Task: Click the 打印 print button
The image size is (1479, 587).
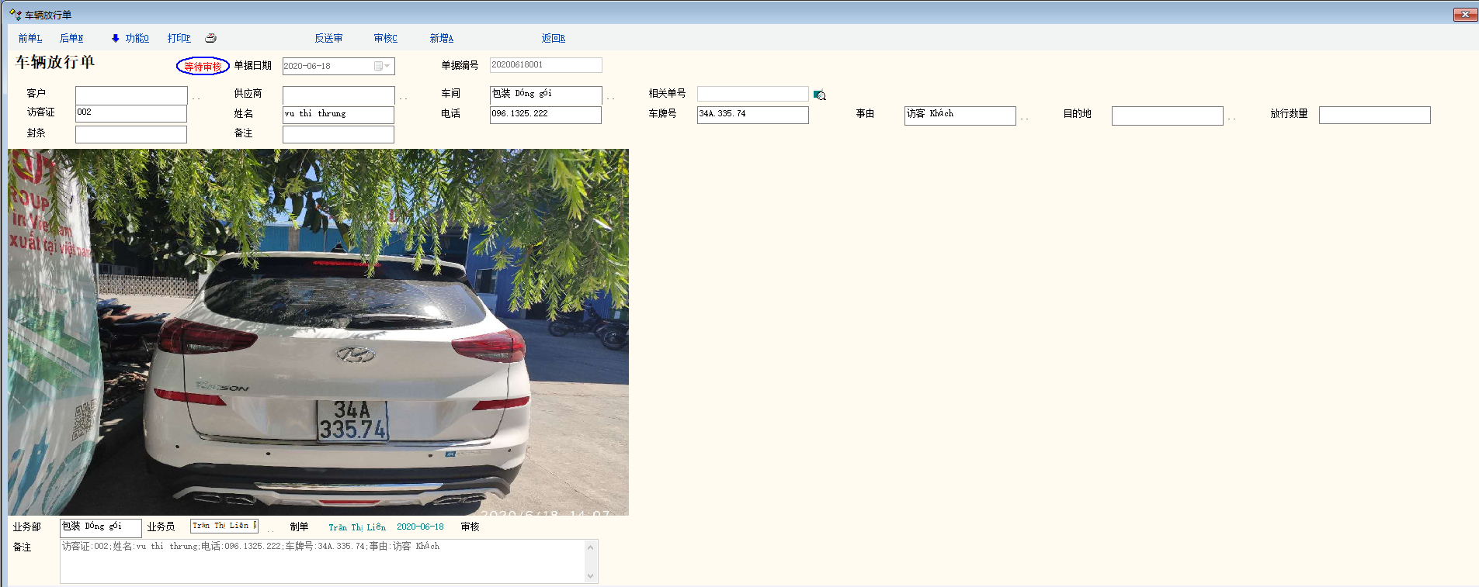Action: [x=179, y=38]
